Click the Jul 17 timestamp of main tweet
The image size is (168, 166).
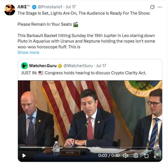(x=71, y=7)
